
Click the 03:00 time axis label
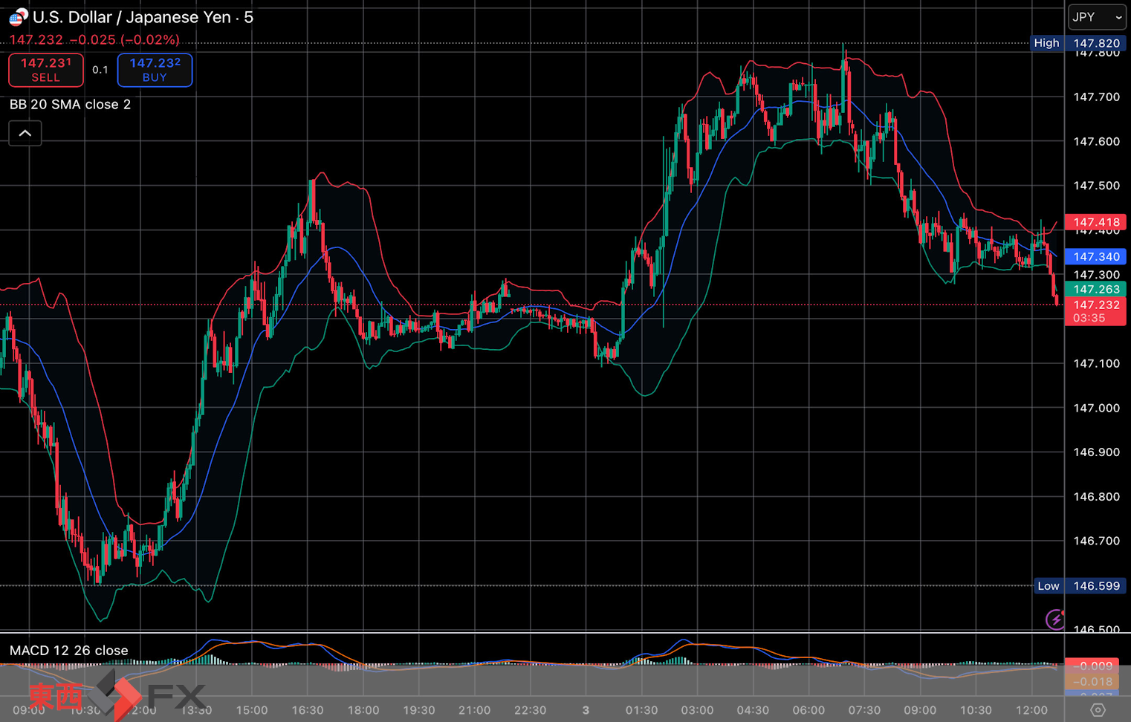click(x=697, y=710)
